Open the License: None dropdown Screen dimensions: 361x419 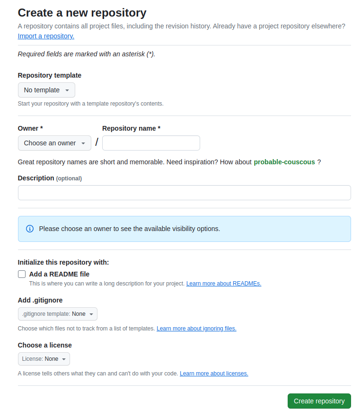coord(44,359)
